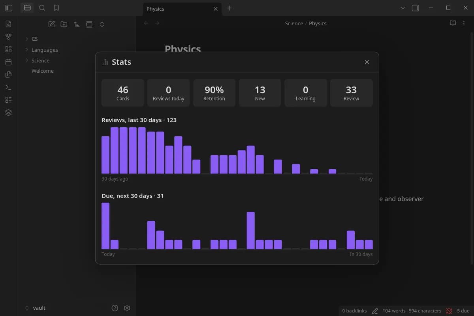Screen dimensions: 474x316
Task: Click the red sync status icon
Action: tap(449, 311)
